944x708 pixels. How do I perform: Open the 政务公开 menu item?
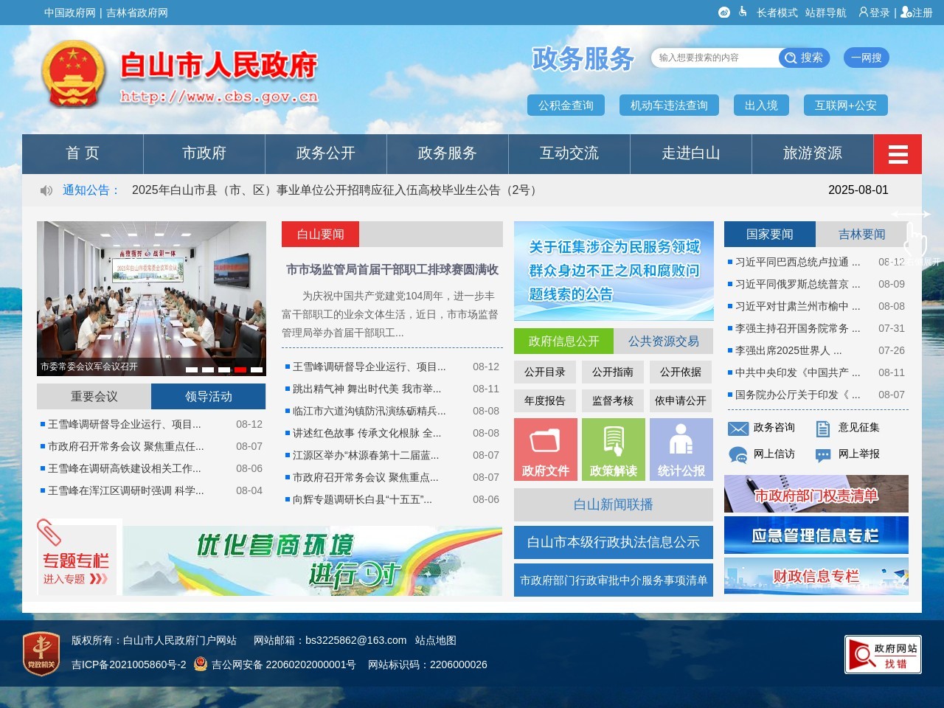(325, 154)
